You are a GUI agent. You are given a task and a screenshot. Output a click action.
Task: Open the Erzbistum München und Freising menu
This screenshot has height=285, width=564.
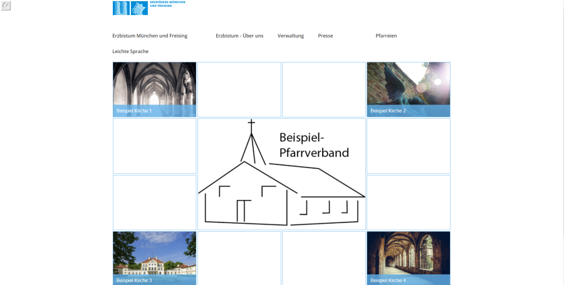click(x=150, y=36)
